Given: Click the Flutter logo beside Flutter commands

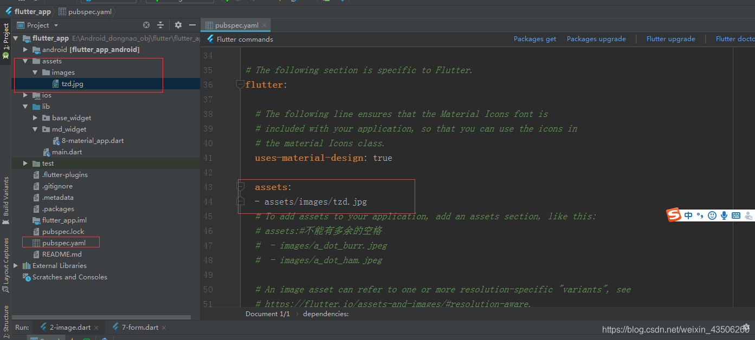Looking at the screenshot, I should tap(210, 39).
